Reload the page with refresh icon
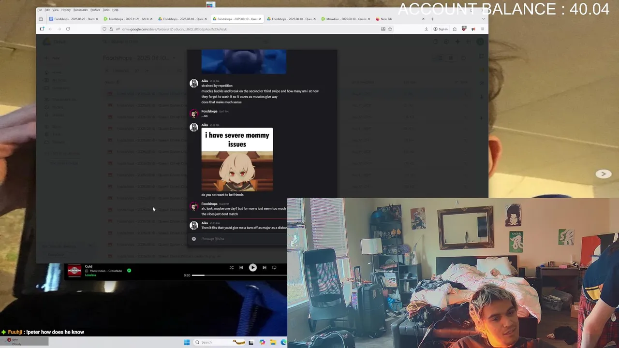This screenshot has width=619, height=348. click(x=68, y=29)
